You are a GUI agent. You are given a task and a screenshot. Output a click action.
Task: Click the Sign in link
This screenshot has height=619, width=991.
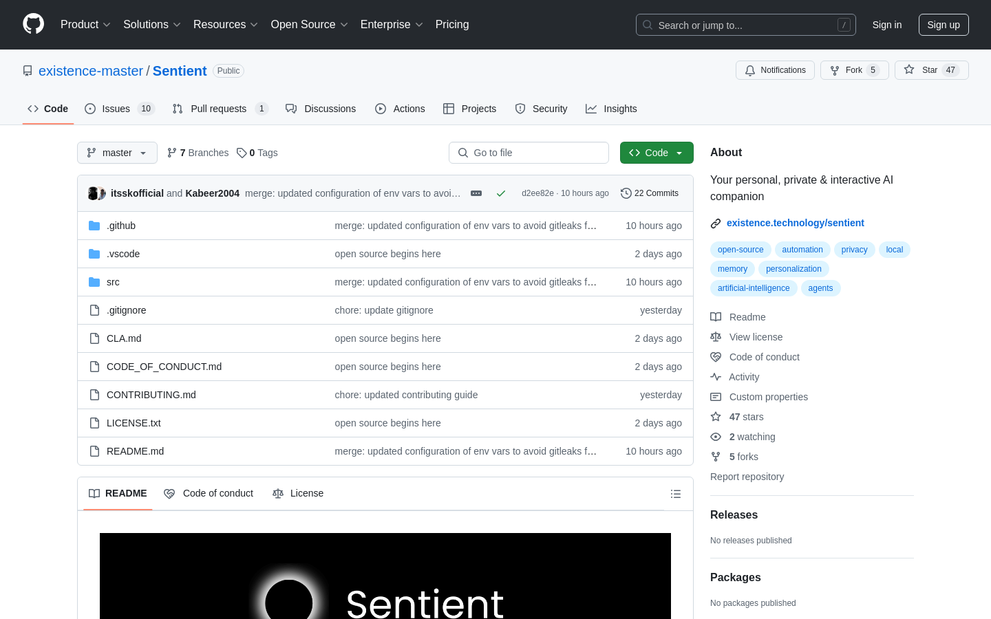click(x=887, y=25)
